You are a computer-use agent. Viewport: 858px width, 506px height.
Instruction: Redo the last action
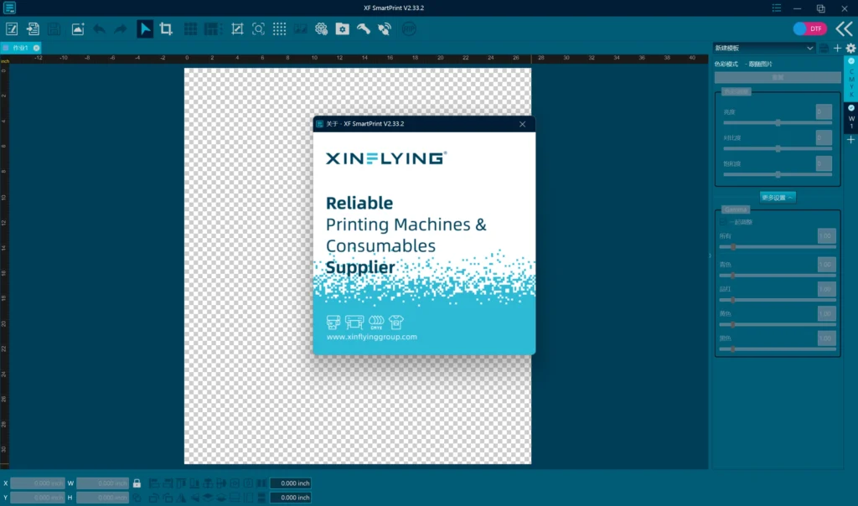(120, 29)
